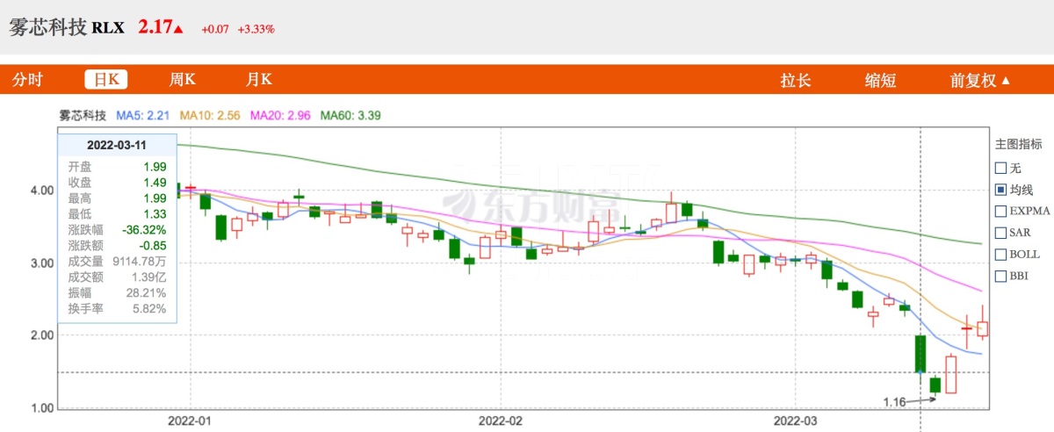The height and width of the screenshot is (432, 1054).
Task: Click the MA10: 2.56 legend label
Action: 210,115
